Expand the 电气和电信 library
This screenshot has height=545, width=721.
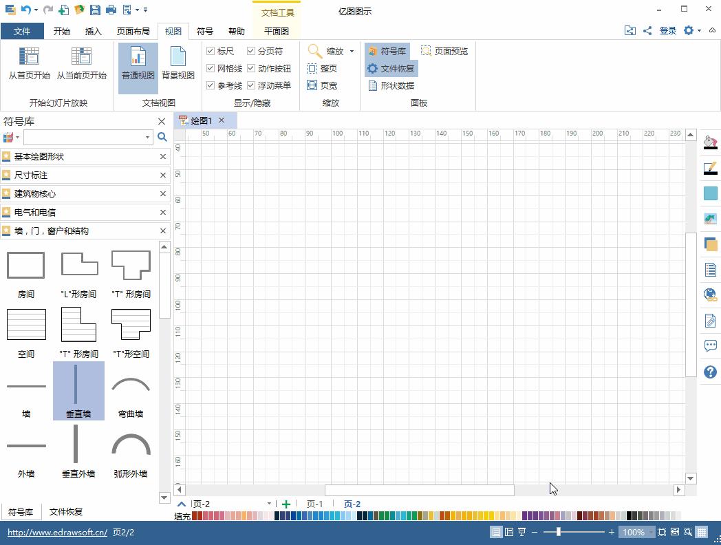[85, 213]
